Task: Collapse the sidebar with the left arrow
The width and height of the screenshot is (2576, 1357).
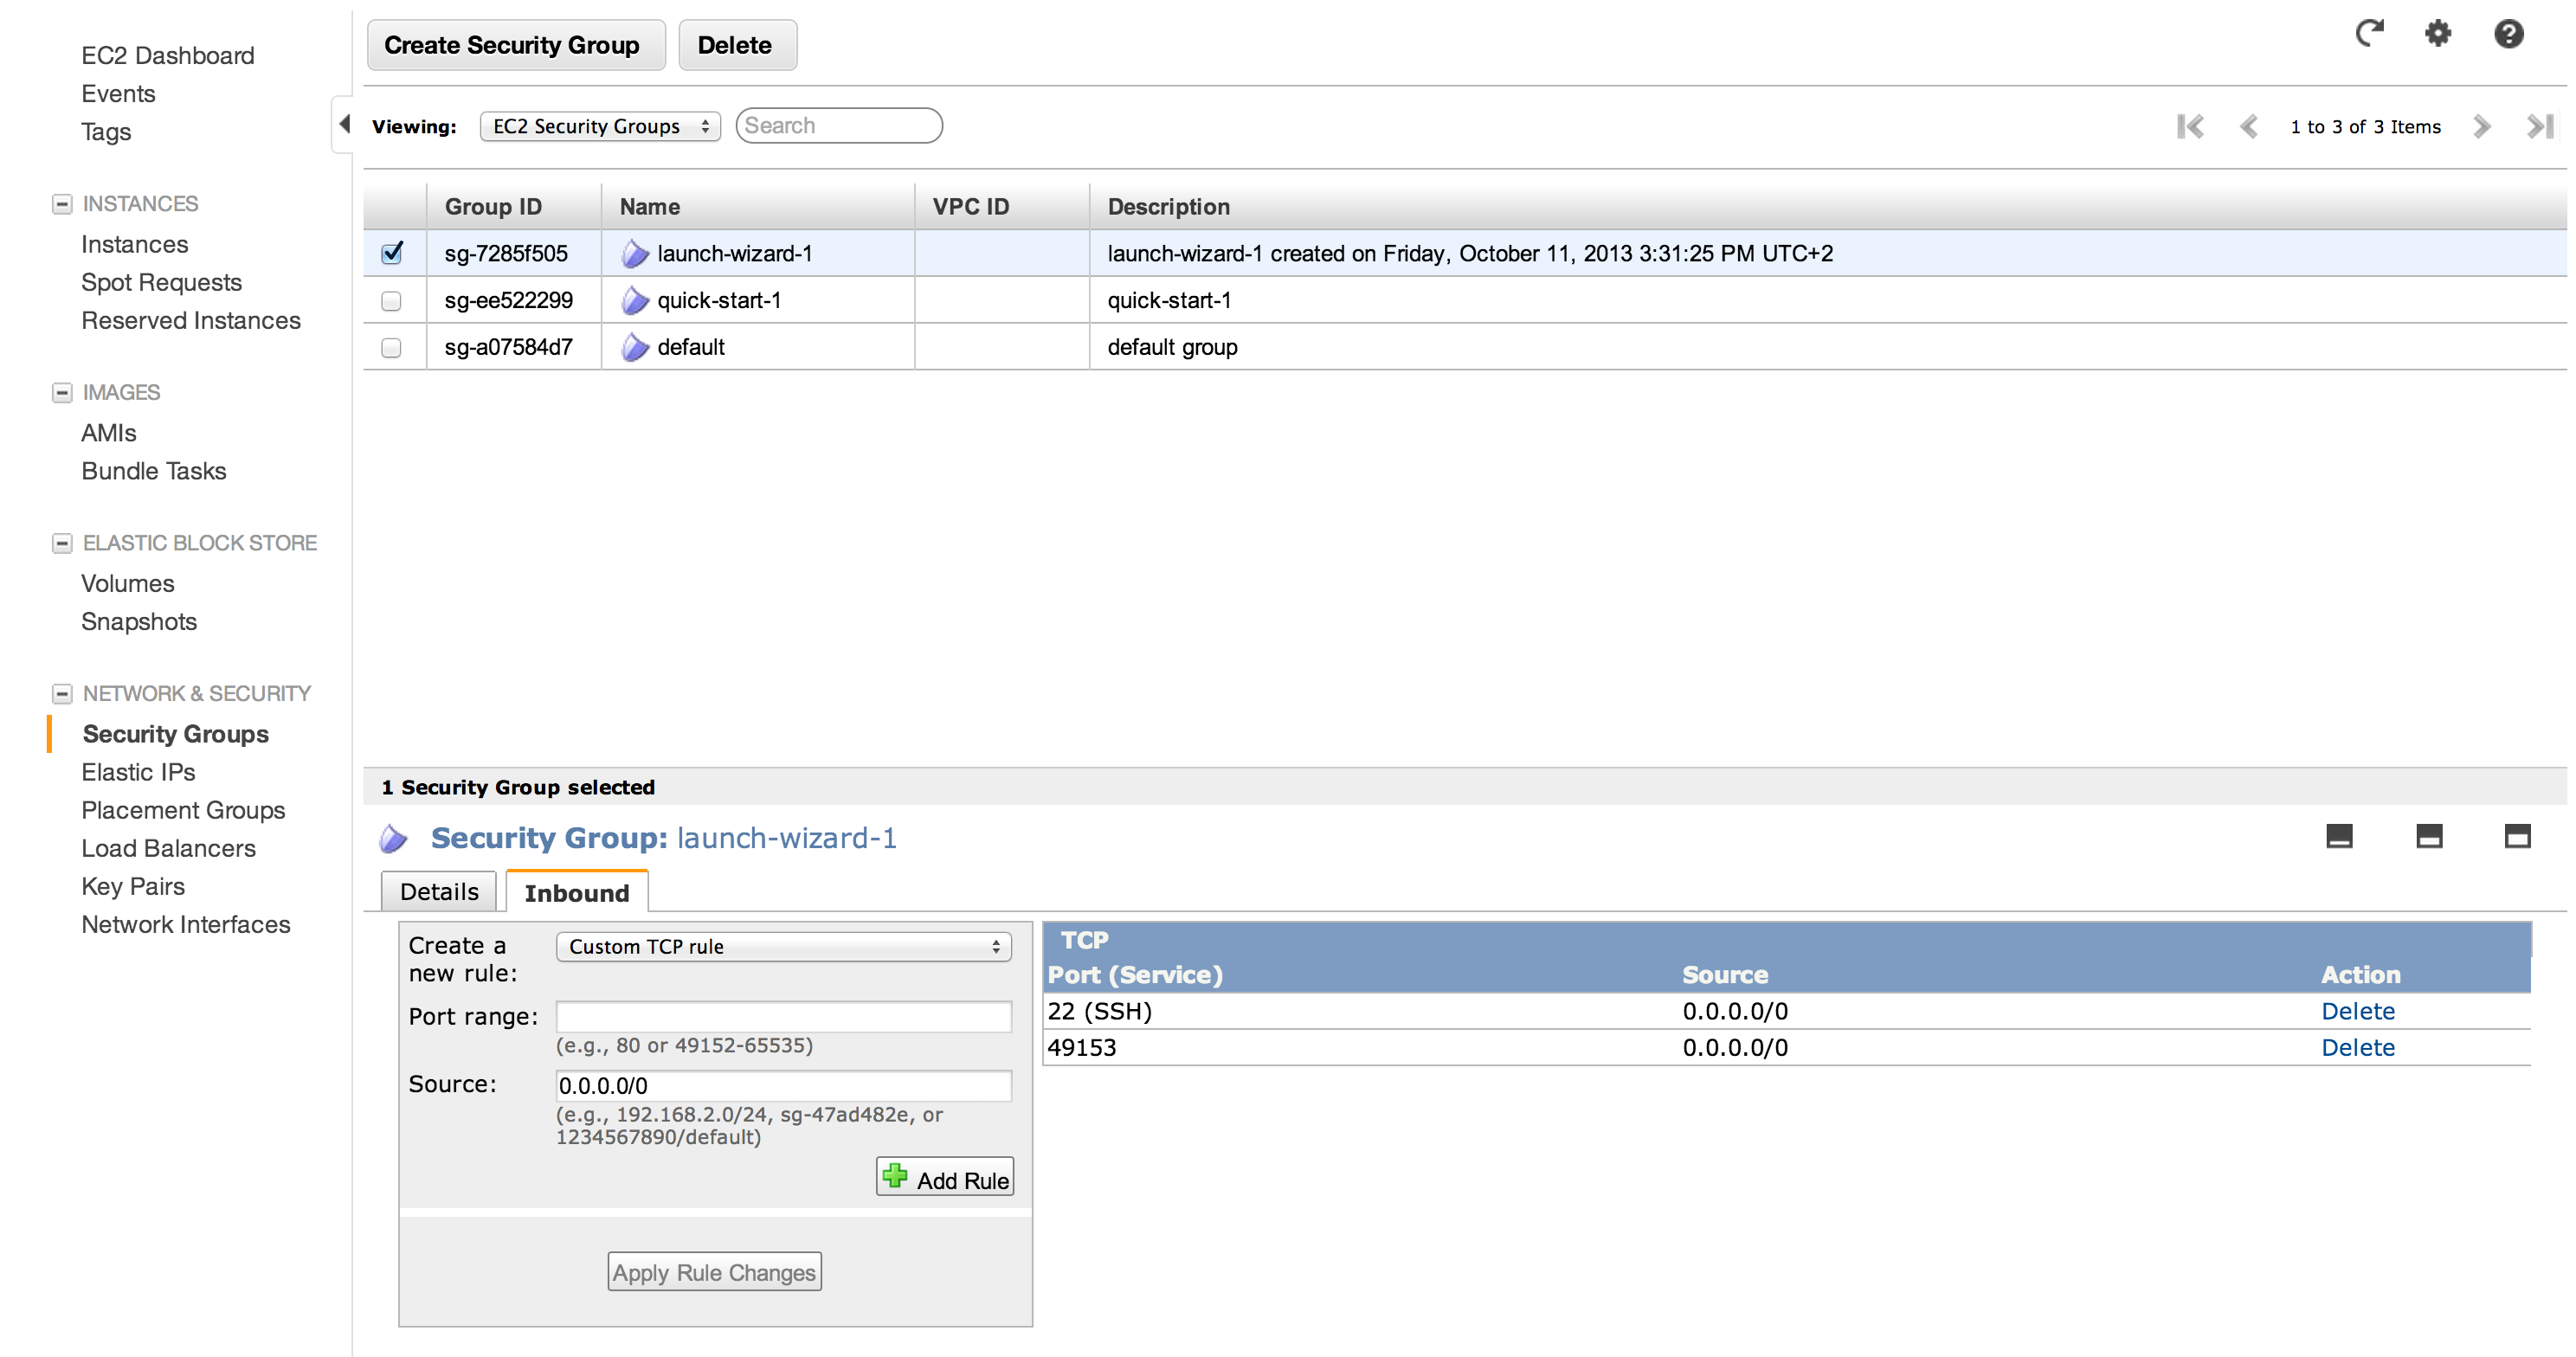Action: pos(344,124)
